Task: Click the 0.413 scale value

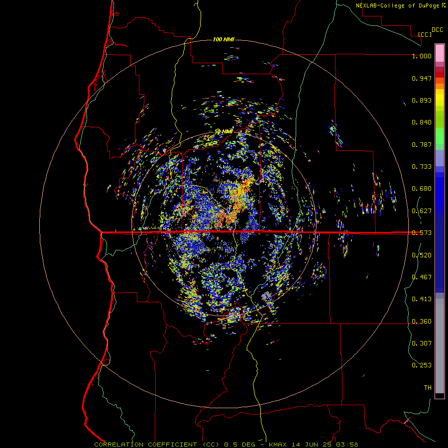Action: click(x=422, y=299)
